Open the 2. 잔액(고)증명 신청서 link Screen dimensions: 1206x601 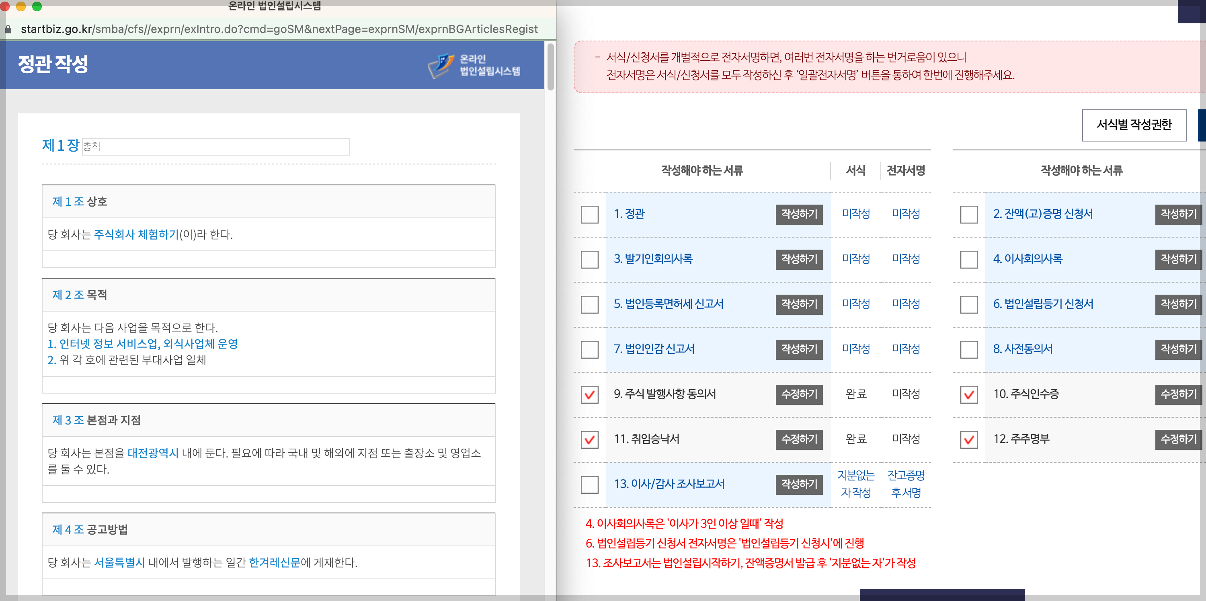tap(1043, 214)
